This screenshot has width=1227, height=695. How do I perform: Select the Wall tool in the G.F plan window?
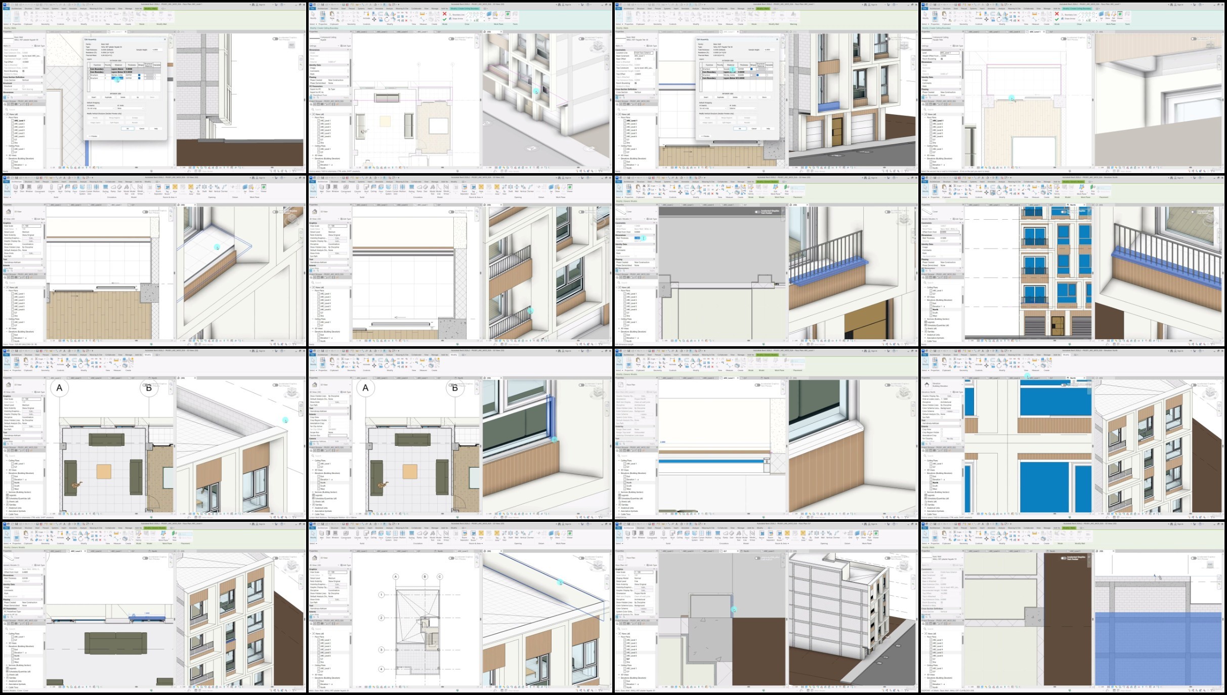tap(628, 534)
